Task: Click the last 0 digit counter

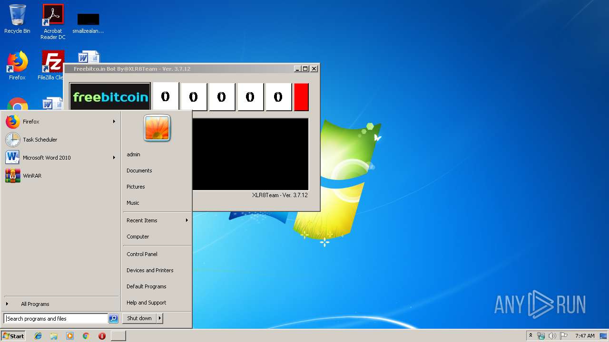Action: [278, 97]
